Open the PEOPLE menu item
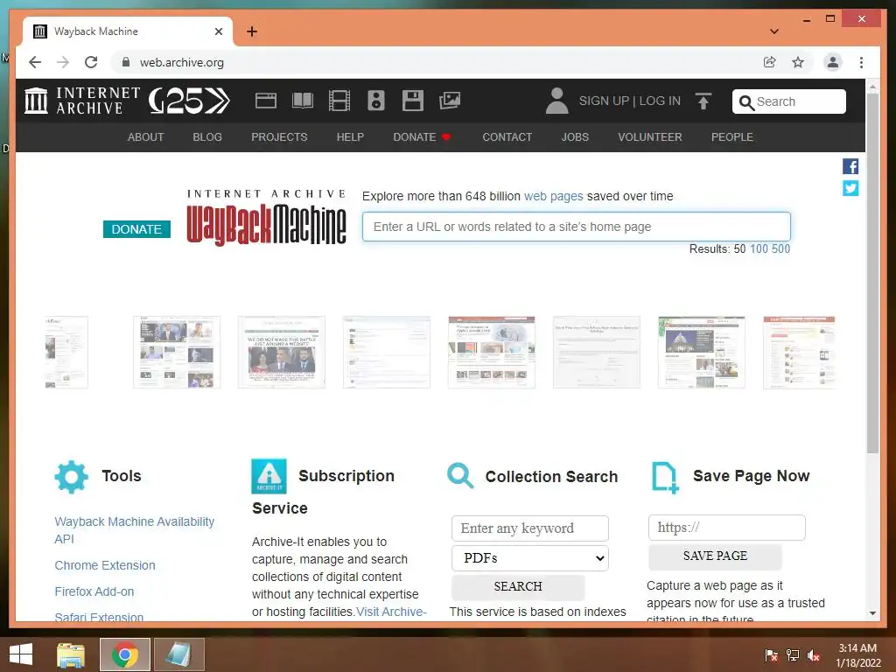896x672 pixels. point(732,137)
